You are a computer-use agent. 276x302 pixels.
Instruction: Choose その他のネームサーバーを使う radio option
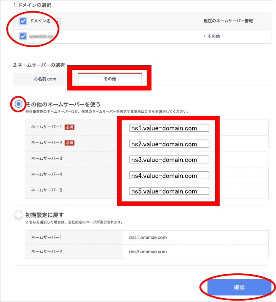click(19, 104)
